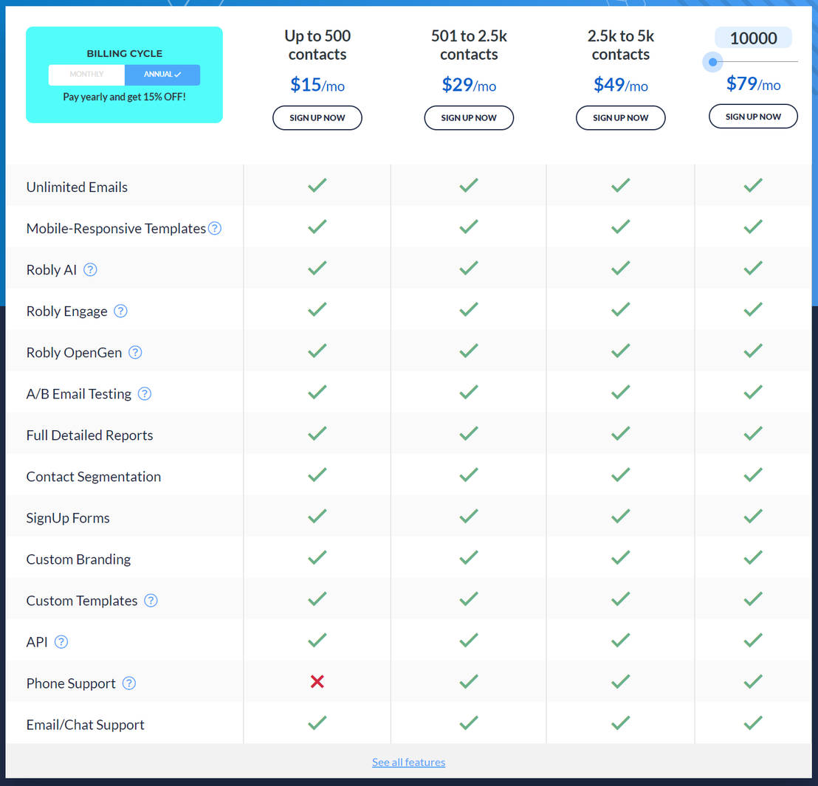The width and height of the screenshot is (818, 786).
Task: Click red X for Phone Support, 500 plan
Action: [x=317, y=681]
